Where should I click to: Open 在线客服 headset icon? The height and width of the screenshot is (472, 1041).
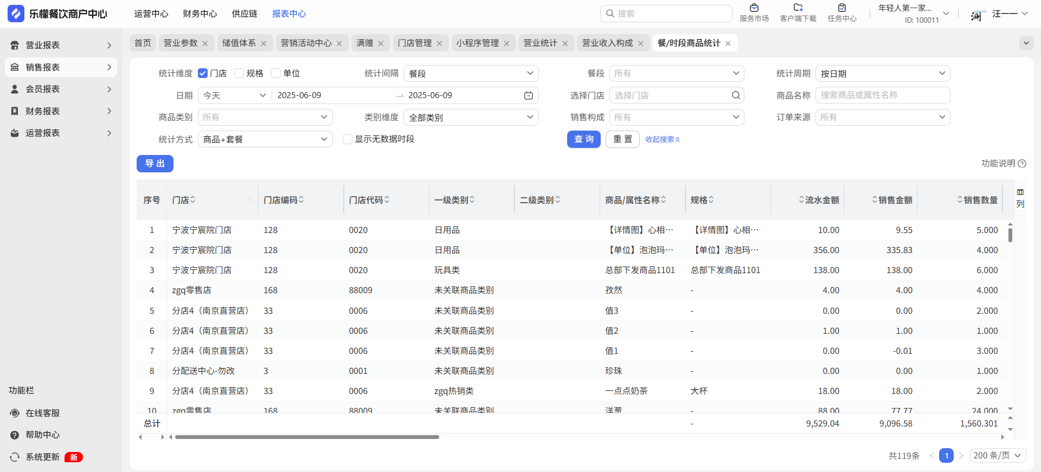pos(15,413)
